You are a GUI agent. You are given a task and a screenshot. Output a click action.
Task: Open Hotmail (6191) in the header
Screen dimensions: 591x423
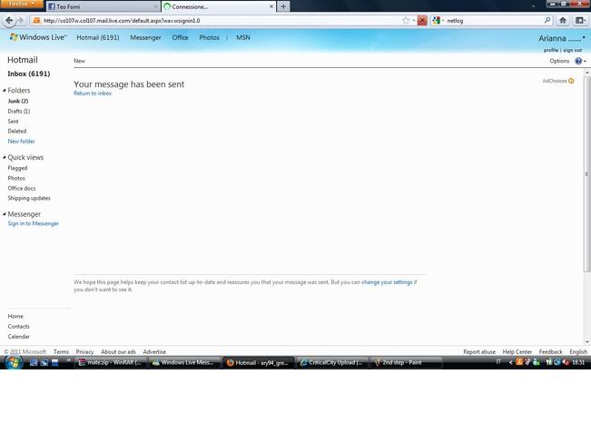pyautogui.click(x=98, y=37)
